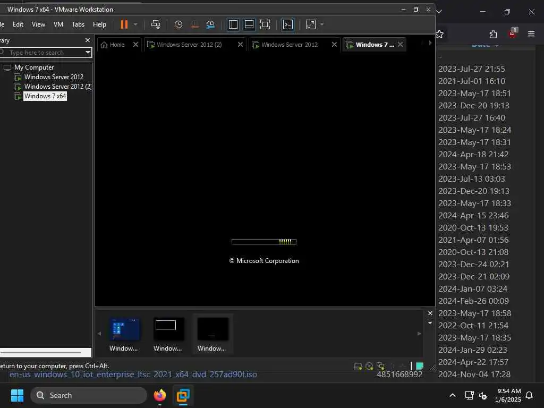544x408 pixels.
Task: Select Windows Server 2012 in library
Action: 54,77
